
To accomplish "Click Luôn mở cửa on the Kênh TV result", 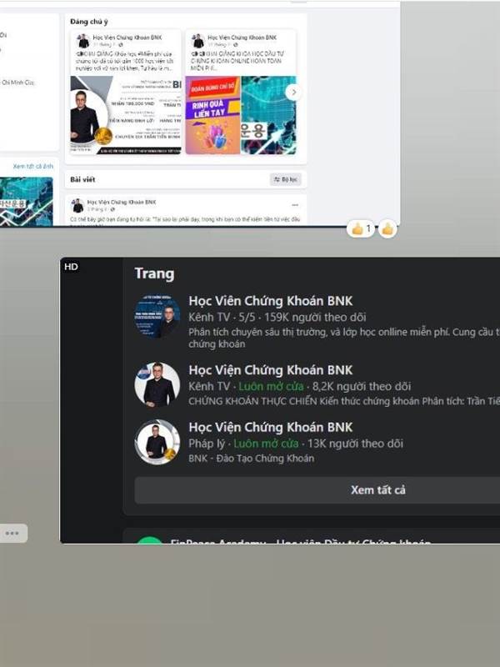I will point(271,386).
